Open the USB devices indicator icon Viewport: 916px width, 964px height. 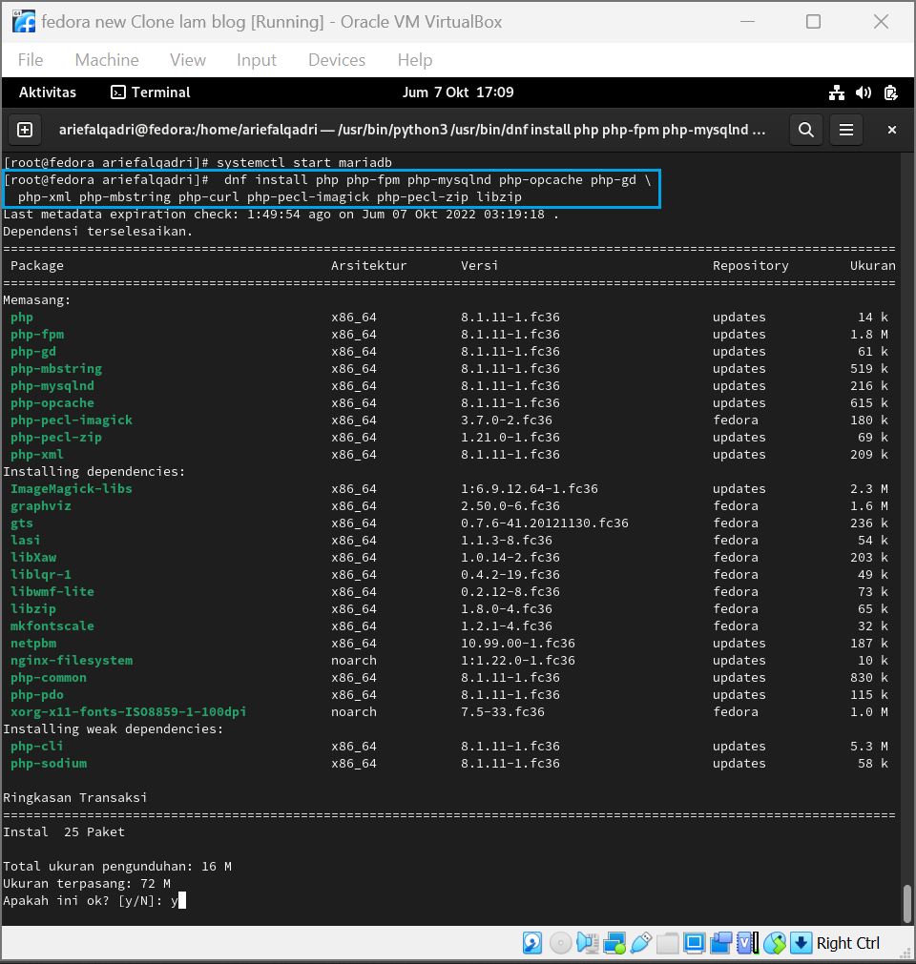pyautogui.click(x=641, y=942)
